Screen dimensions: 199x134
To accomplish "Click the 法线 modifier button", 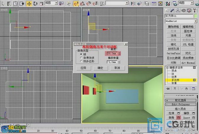I will 173,36.
